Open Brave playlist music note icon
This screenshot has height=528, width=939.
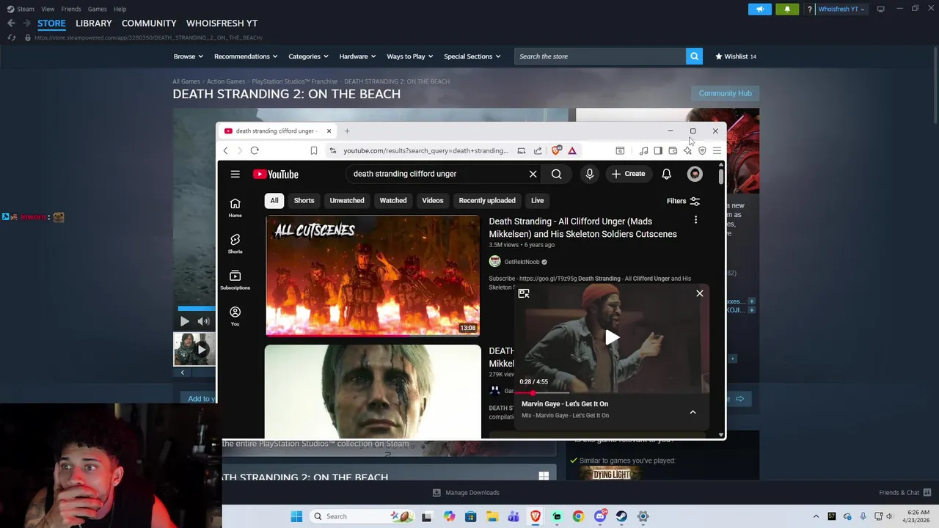(643, 150)
